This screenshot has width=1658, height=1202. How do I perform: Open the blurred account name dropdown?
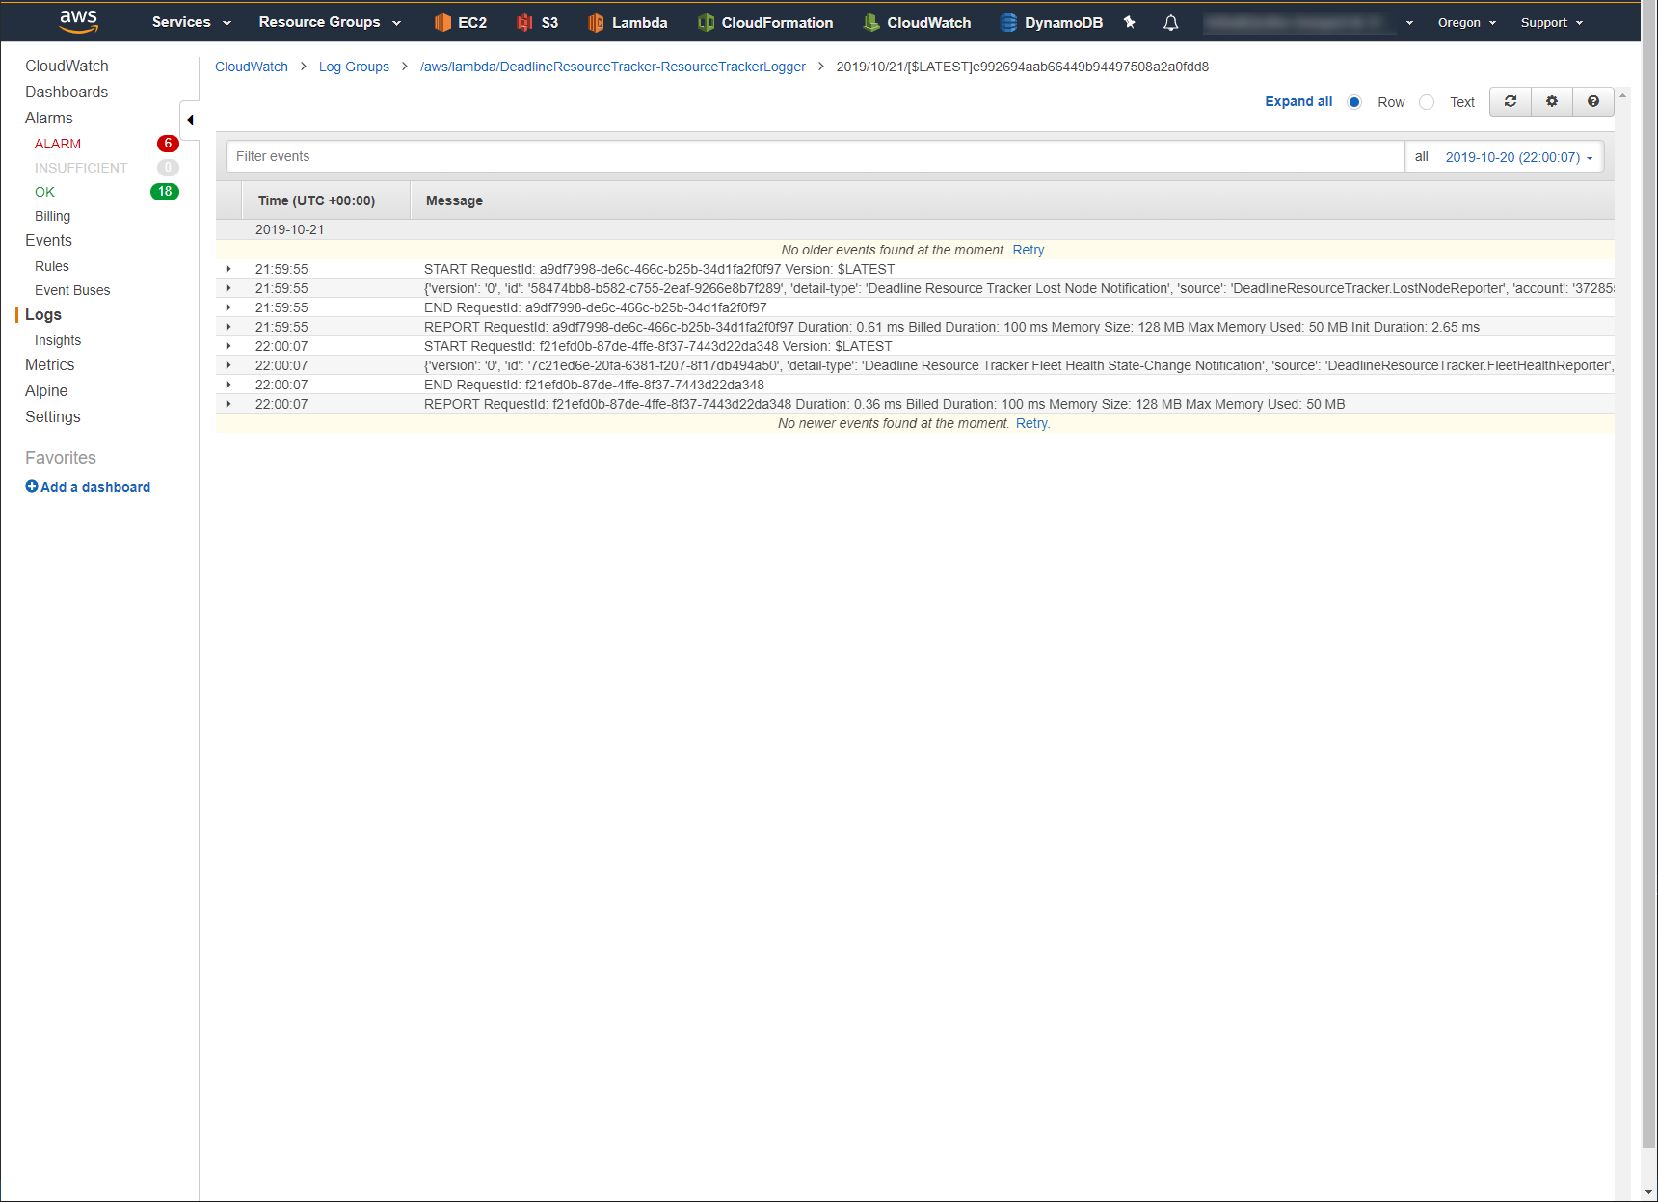(x=1309, y=22)
